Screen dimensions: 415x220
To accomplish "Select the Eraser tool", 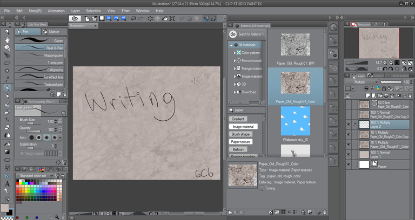I will [x=7, y=127].
